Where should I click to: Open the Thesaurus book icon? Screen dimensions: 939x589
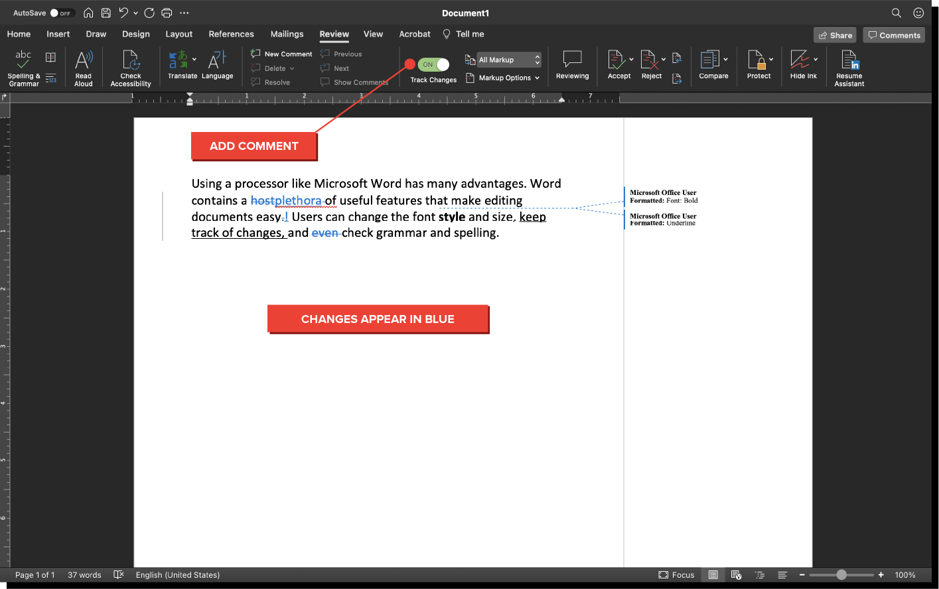click(x=50, y=57)
